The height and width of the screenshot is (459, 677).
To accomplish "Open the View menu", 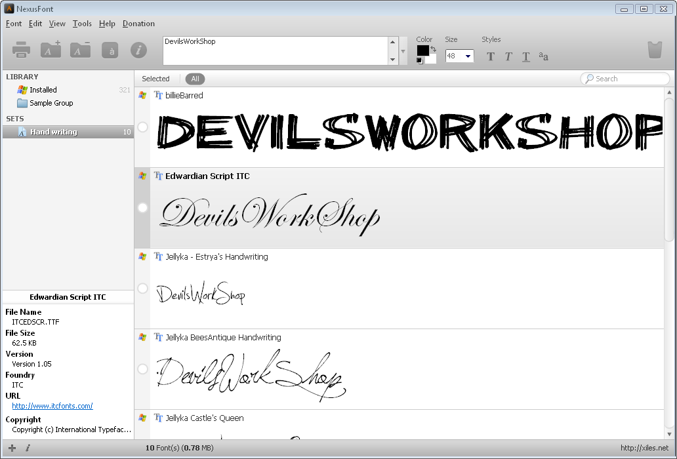I will click(57, 24).
